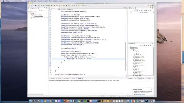Click the Save toolbar icon
184x103 pixels.
(x=31, y=5)
